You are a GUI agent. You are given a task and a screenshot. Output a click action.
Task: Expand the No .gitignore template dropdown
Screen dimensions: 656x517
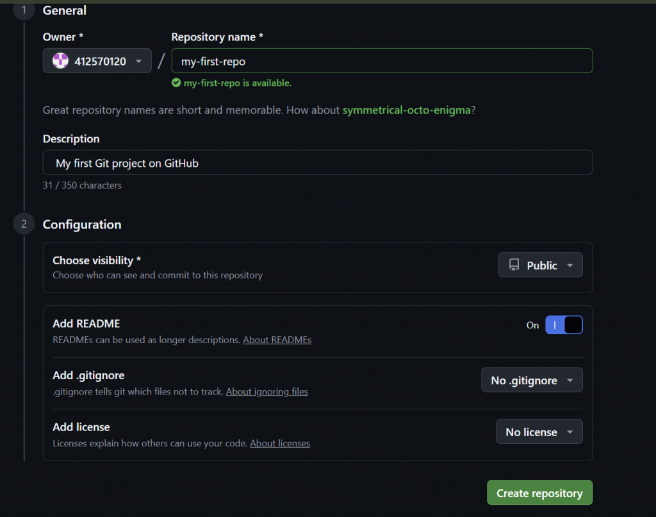point(532,380)
